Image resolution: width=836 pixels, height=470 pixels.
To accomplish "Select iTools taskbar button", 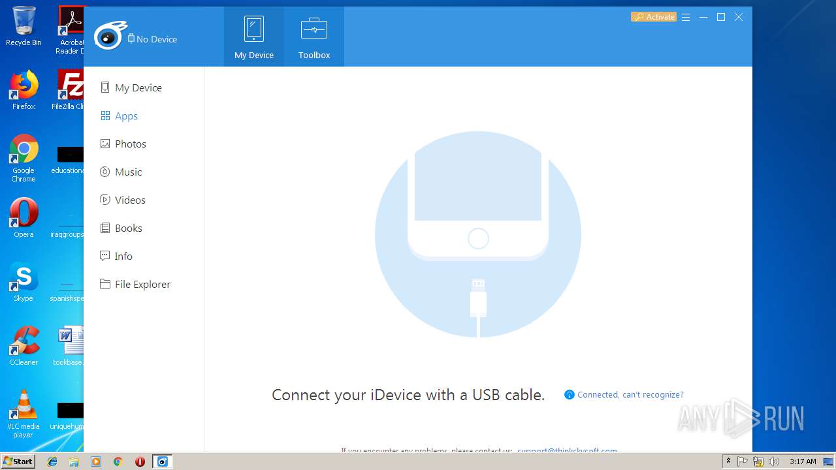I will [163, 462].
